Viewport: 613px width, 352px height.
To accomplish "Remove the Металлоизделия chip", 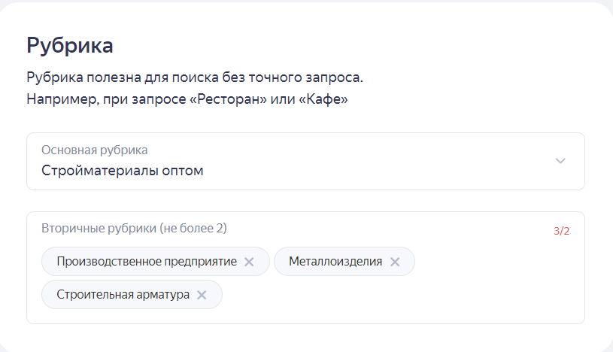I will click(395, 262).
